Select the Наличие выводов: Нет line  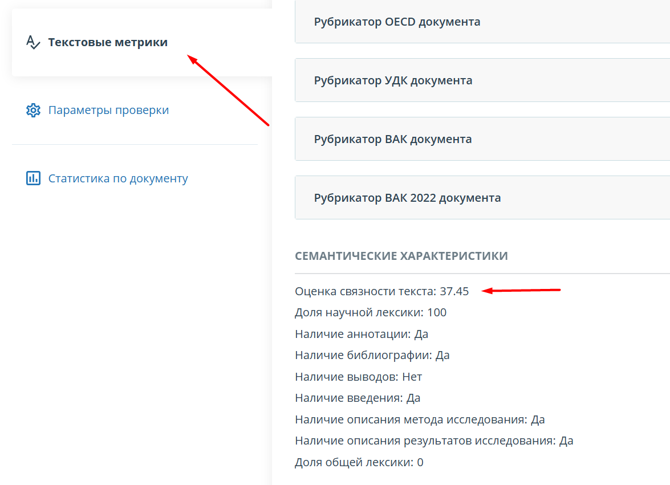[358, 377]
